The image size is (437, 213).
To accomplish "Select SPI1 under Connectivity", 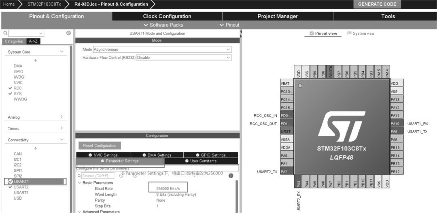I will click(x=18, y=171).
